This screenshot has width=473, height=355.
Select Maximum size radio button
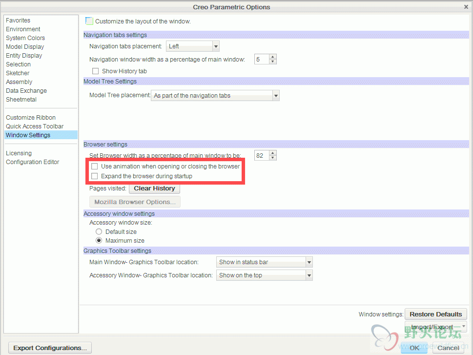pos(99,240)
